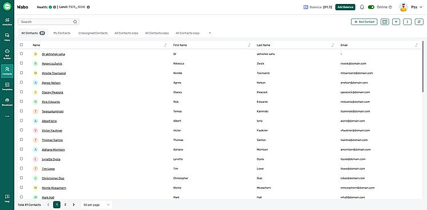Click first name cell Adriane
The image size is (427, 210).
(x=178, y=150)
